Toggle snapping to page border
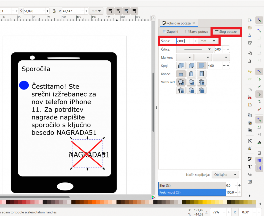Viewport: 264px width, 216px height. 259,153
